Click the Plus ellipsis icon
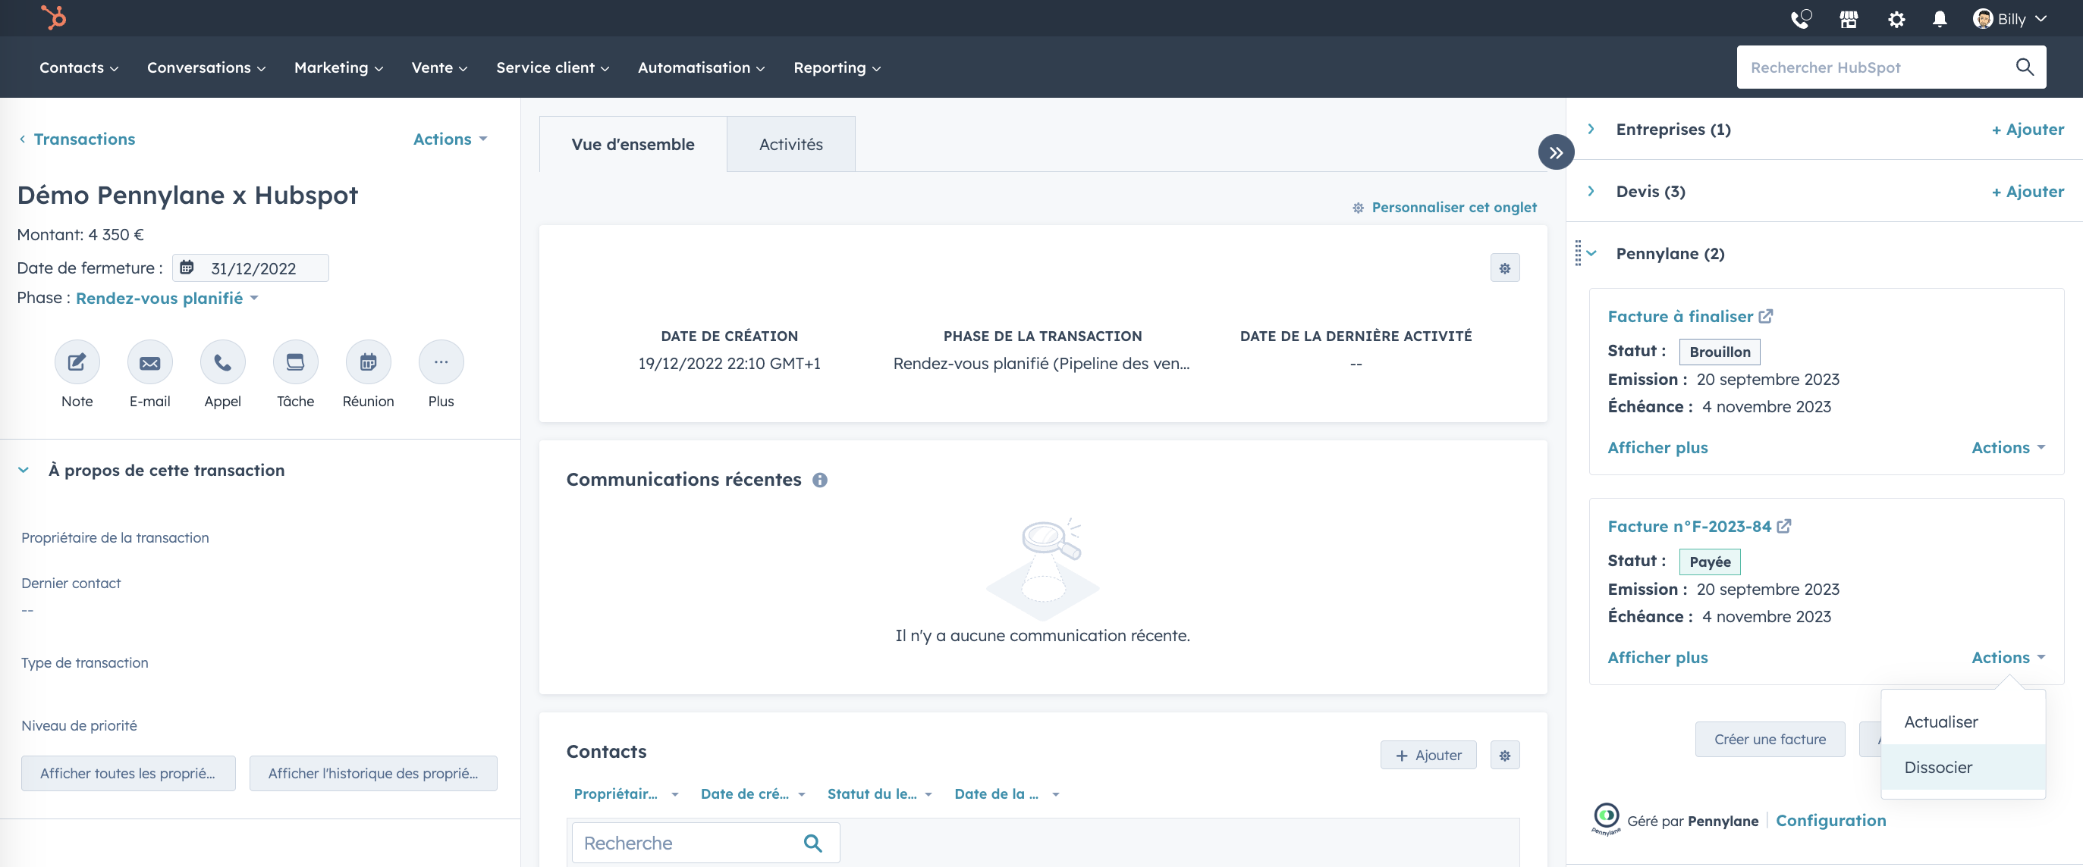 coord(441,362)
